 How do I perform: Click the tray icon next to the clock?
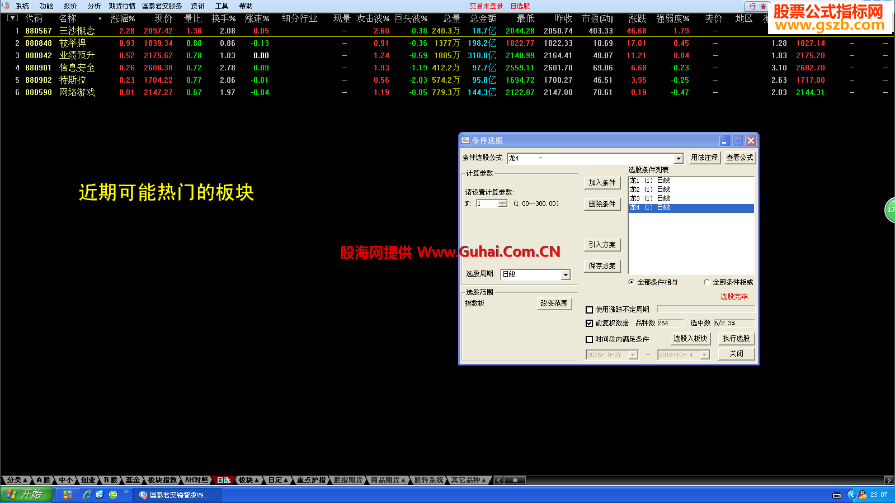pos(863,495)
